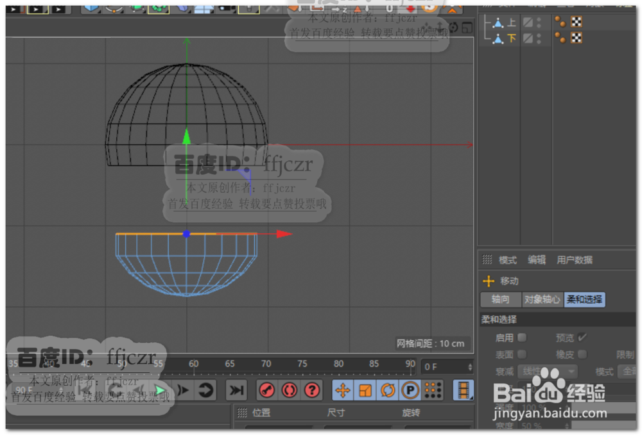The image size is (642, 435).
Task: Open the render settings icon
Action: tap(58, 8)
